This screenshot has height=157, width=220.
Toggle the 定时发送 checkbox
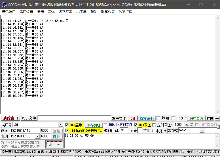(154, 125)
